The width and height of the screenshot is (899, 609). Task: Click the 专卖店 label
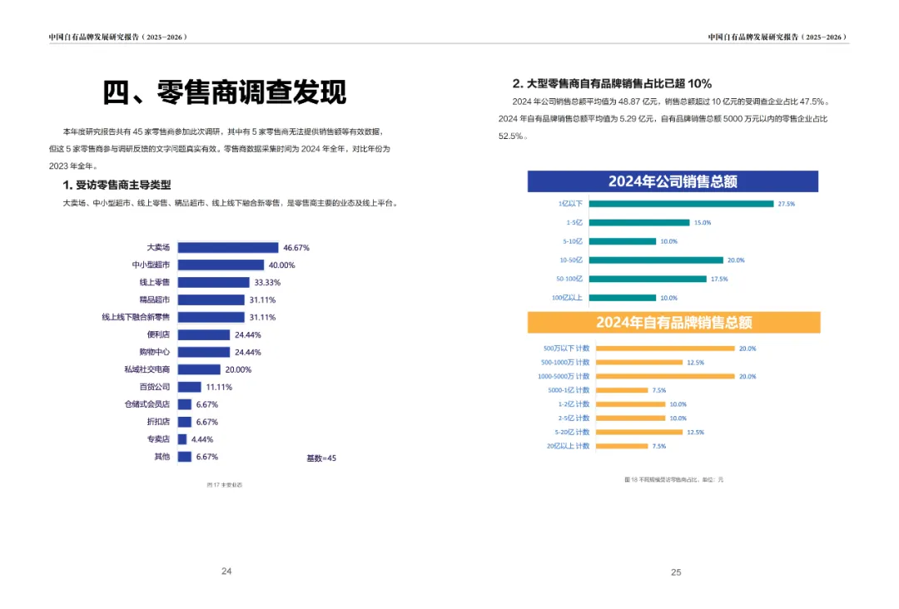click(x=158, y=438)
